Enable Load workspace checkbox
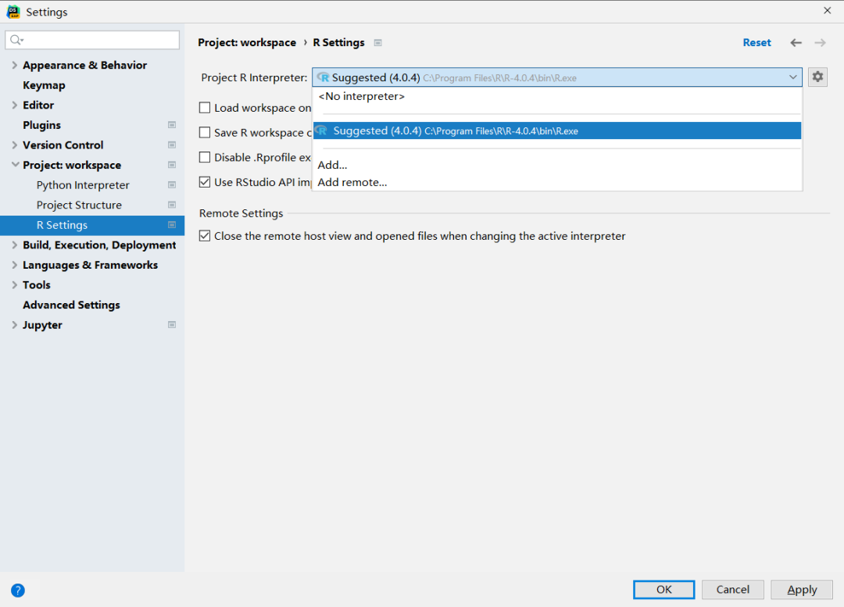This screenshot has height=607, width=844. 205,108
